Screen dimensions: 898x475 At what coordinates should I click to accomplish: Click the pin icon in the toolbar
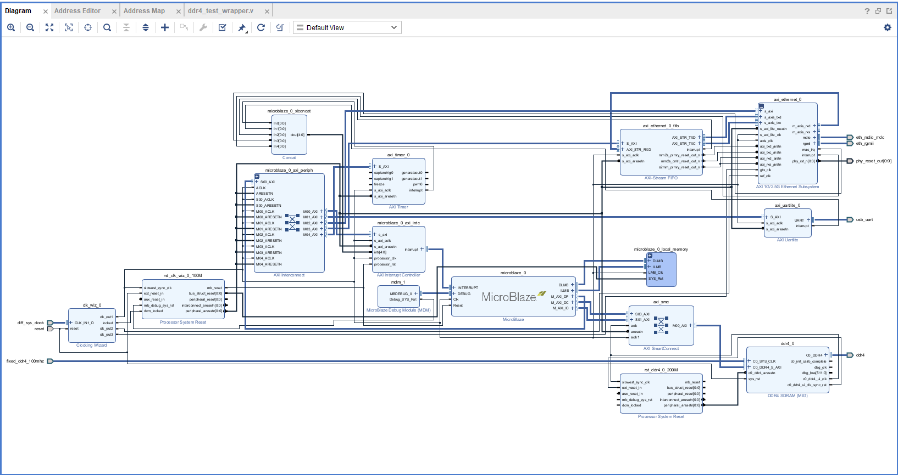tap(242, 27)
